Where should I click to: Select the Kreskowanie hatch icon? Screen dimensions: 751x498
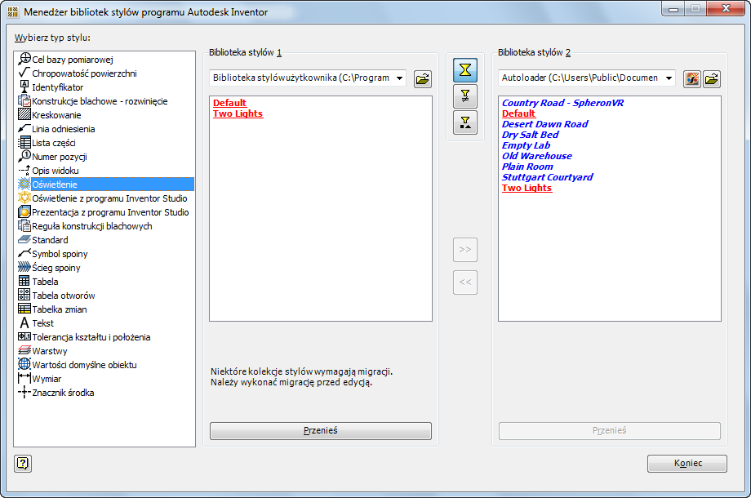click(x=24, y=114)
